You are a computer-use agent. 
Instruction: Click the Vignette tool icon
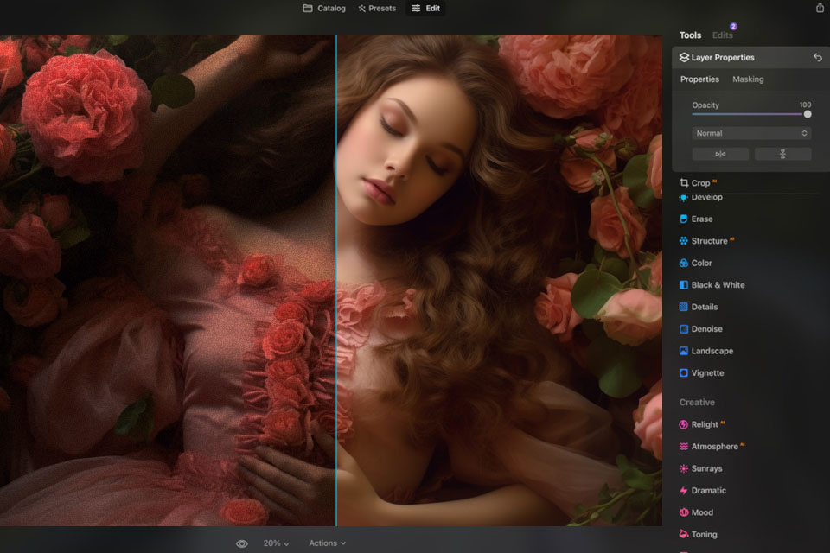point(683,372)
